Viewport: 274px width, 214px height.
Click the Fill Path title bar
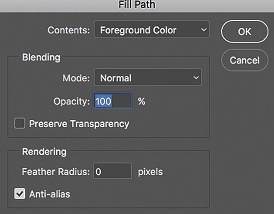click(137, 5)
